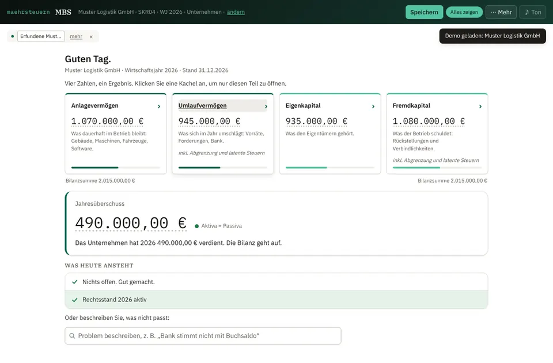This screenshot has height=363, width=553.
Task: Click the Eigenkapital tile title
Action: 303,105
